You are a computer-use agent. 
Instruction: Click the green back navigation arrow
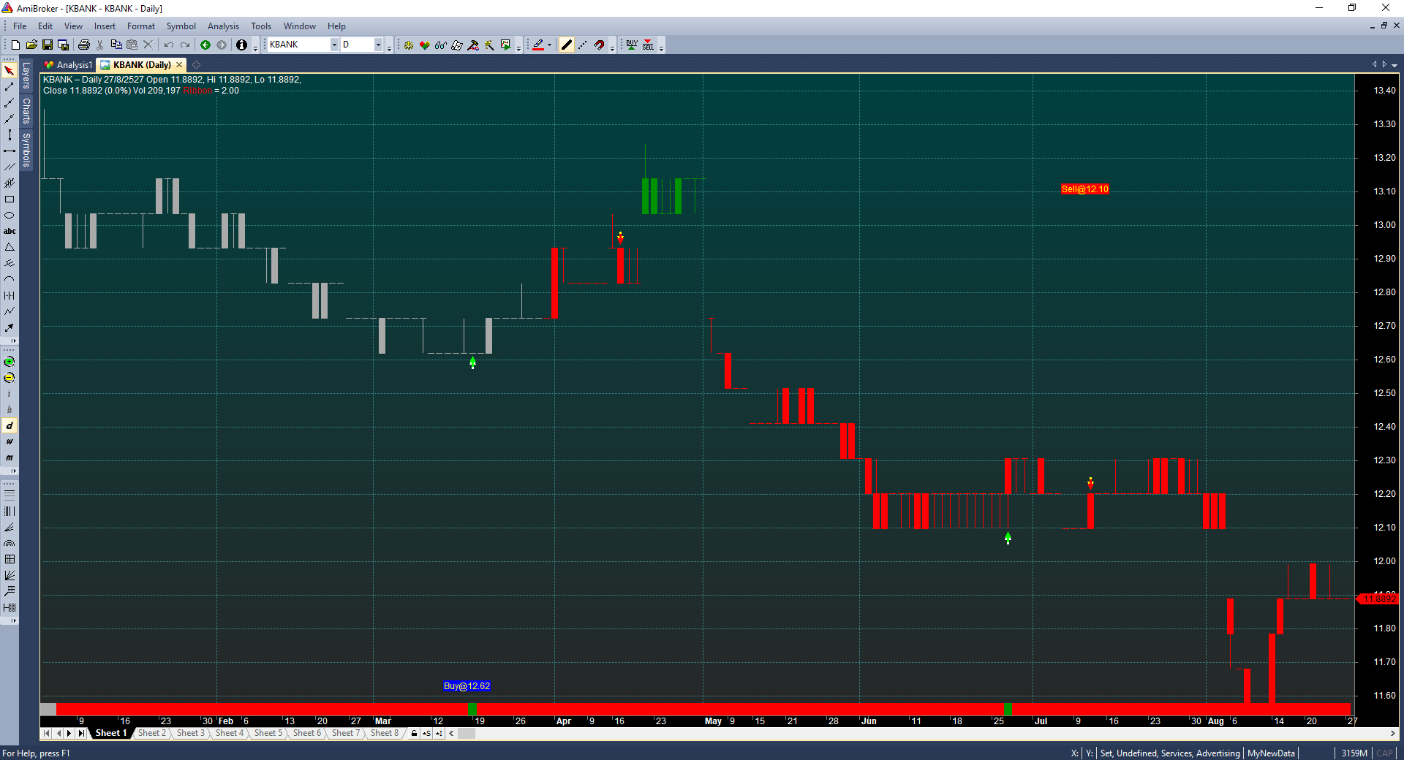(205, 45)
